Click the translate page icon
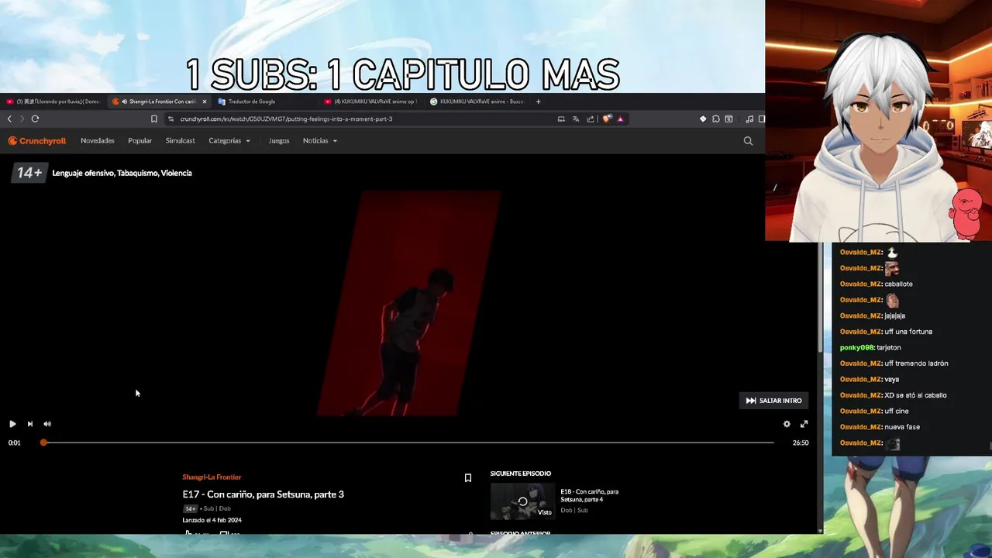 (576, 119)
